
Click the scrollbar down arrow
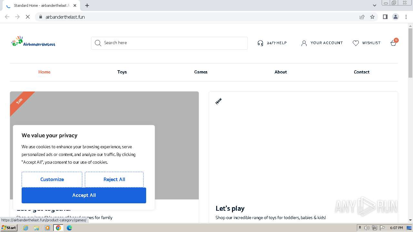pyautogui.click(x=410, y=220)
